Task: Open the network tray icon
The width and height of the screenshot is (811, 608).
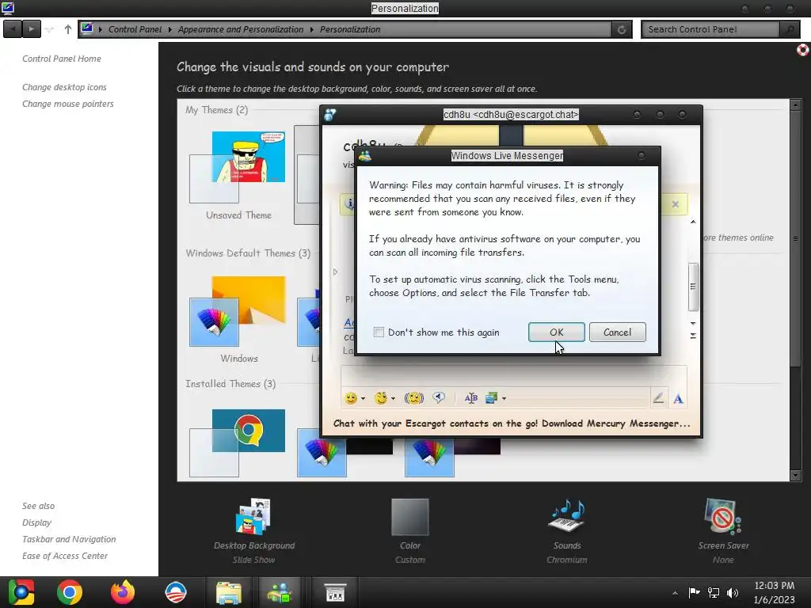Action: [714, 592]
